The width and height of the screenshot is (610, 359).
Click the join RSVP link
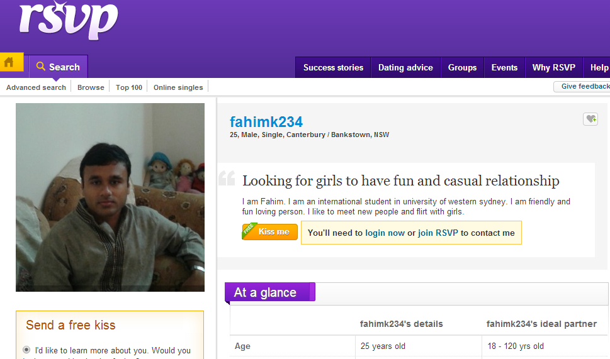coord(438,233)
